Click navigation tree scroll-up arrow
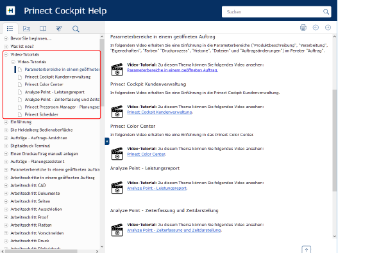Viewport: 388px width, 253px height. [x=102, y=36]
